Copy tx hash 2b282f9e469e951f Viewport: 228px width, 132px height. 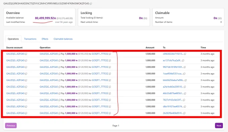(184, 113)
